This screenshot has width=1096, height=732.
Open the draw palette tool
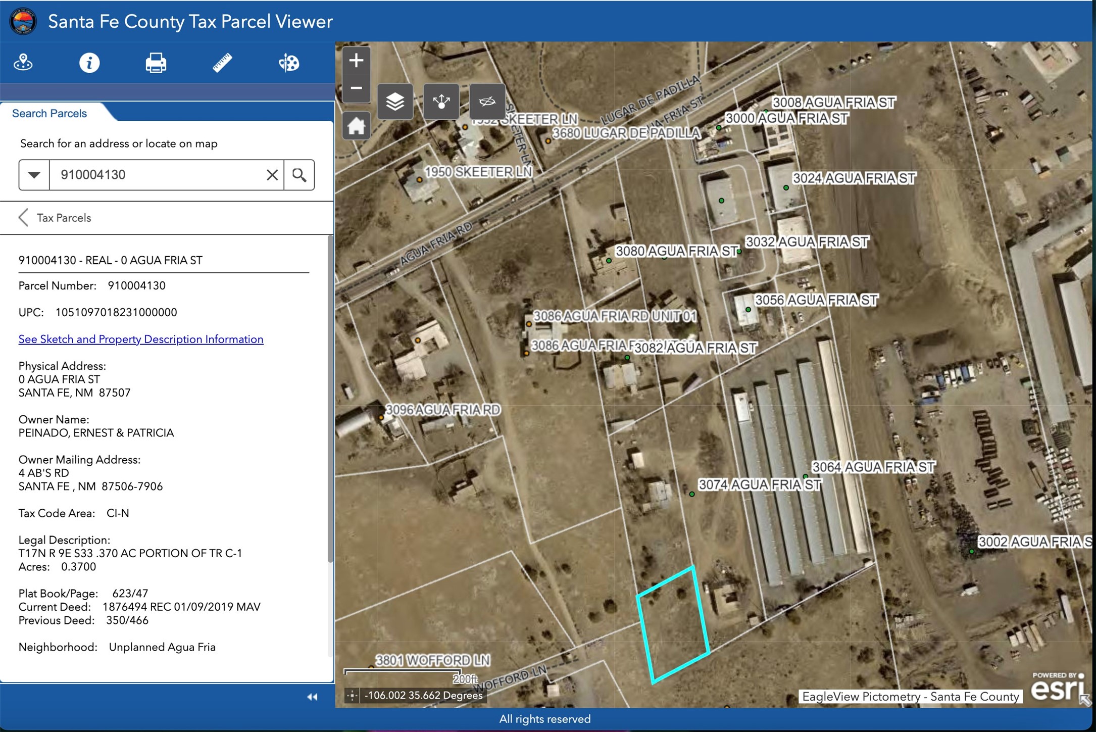[x=289, y=63]
